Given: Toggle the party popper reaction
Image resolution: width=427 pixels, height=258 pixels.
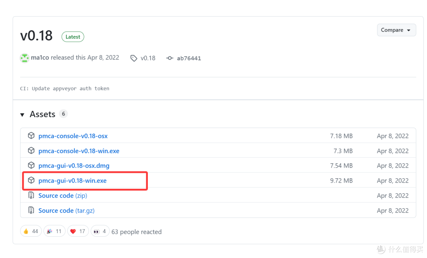Looking at the screenshot, I should click(55, 232).
